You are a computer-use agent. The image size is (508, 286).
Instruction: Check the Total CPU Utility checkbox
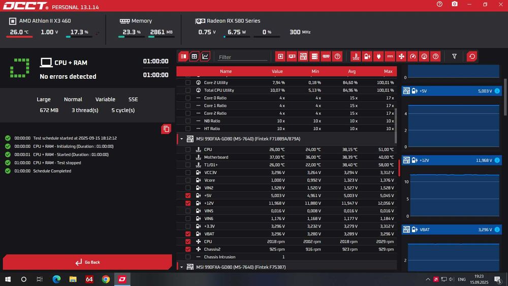(188, 90)
